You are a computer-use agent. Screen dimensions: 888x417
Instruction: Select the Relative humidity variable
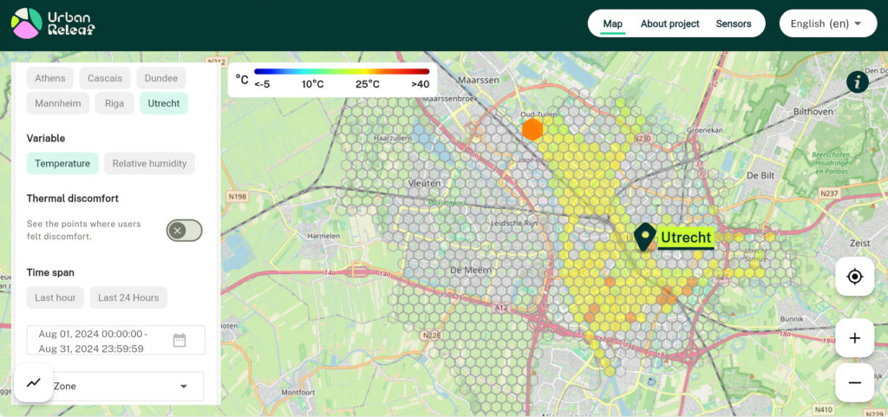pyautogui.click(x=149, y=163)
